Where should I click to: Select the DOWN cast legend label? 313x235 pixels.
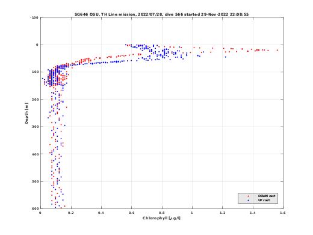click(x=267, y=196)
